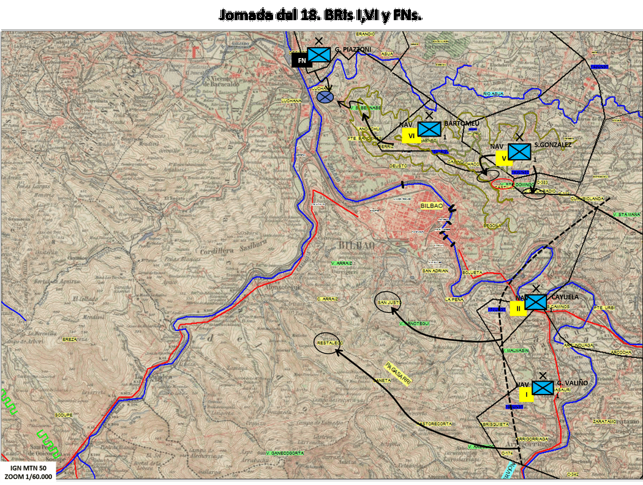643x485 pixels.
Task: Click the SAN ADRIAN place label
Action: (x=435, y=271)
